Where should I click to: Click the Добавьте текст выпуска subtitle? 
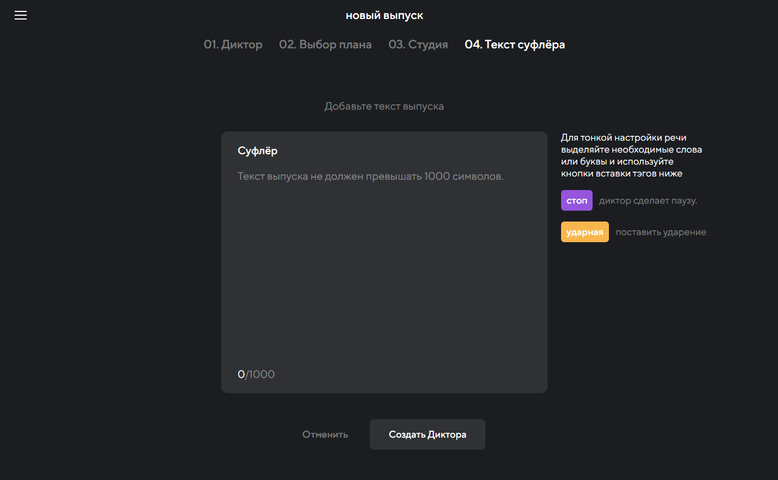tap(384, 106)
